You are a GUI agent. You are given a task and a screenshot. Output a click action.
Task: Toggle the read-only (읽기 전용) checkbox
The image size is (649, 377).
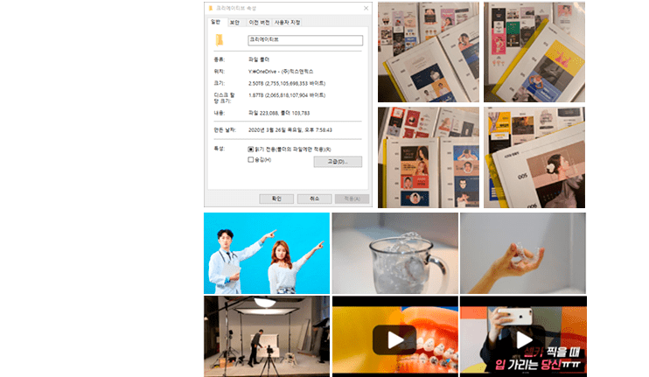(251, 150)
